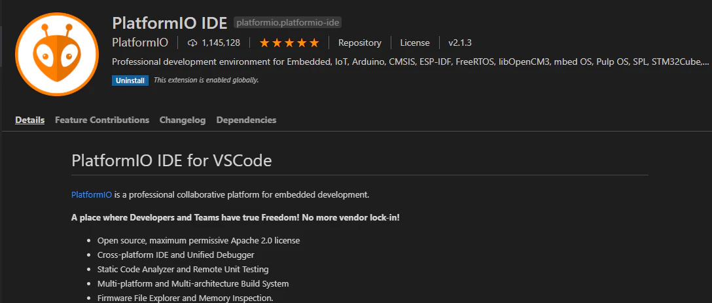
Task: Click the 1,145,128 install count
Action: point(221,43)
